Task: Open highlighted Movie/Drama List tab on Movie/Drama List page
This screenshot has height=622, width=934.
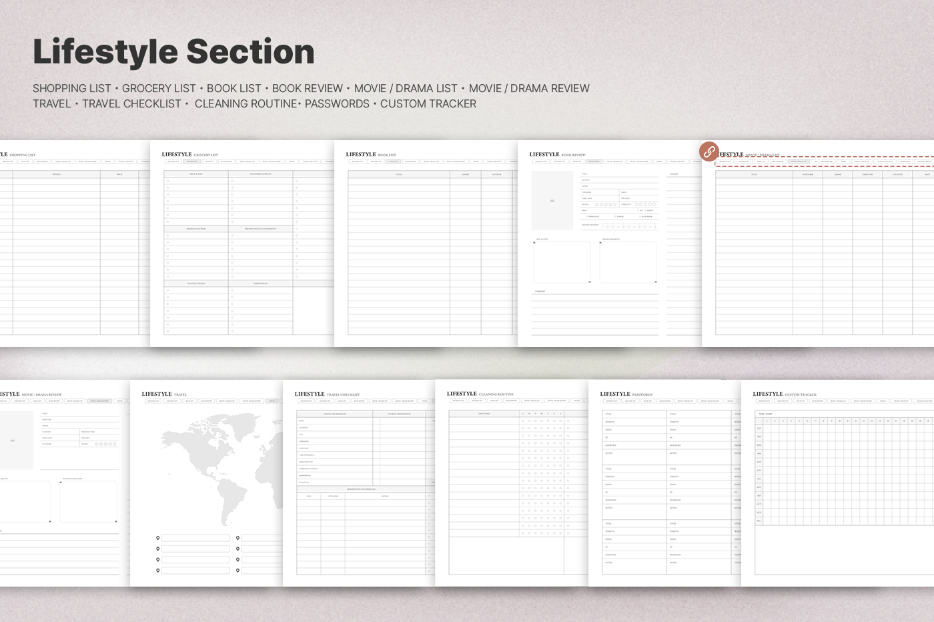Action: coord(798,162)
